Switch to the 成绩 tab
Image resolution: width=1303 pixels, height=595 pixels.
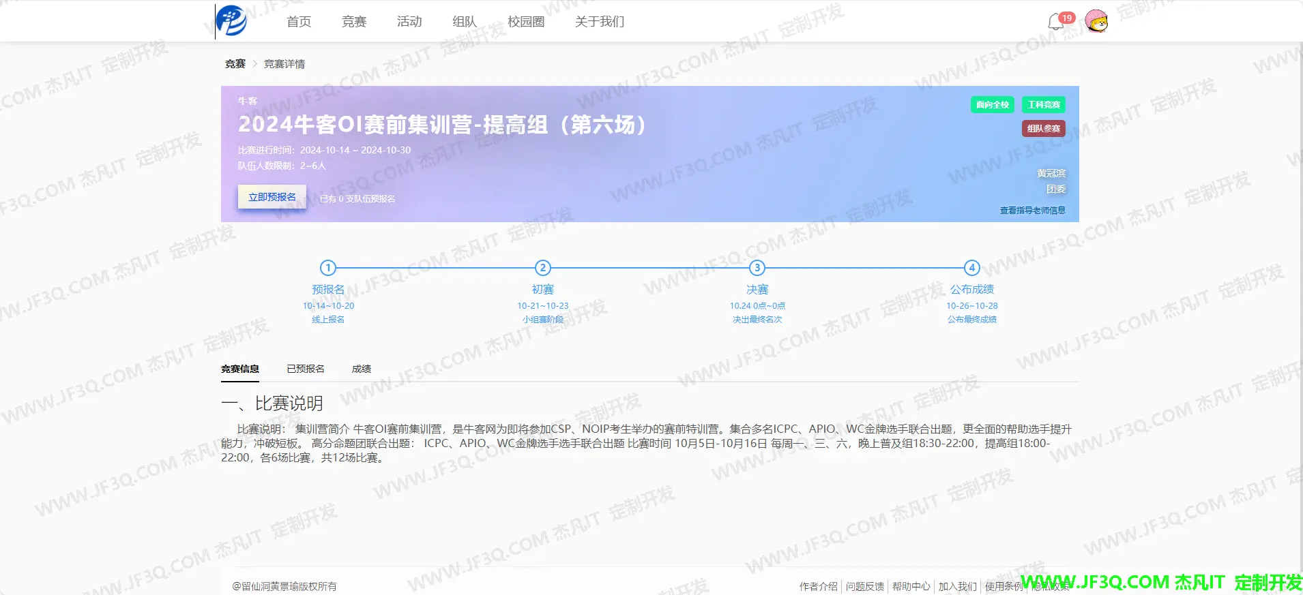(x=362, y=369)
